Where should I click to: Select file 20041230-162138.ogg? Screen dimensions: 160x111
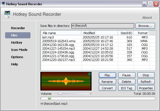click(58, 45)
